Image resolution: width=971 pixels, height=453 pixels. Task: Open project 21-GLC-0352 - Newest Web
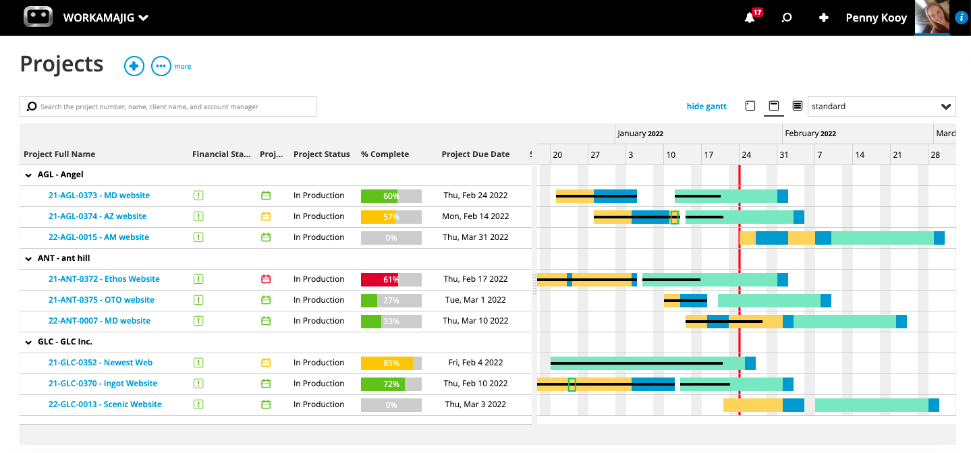[100, 362]
